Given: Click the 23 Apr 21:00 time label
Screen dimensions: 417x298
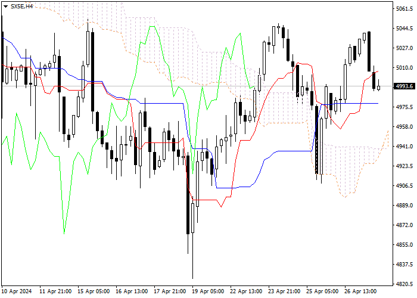Looking at the screenshot, I should (284, 291).
